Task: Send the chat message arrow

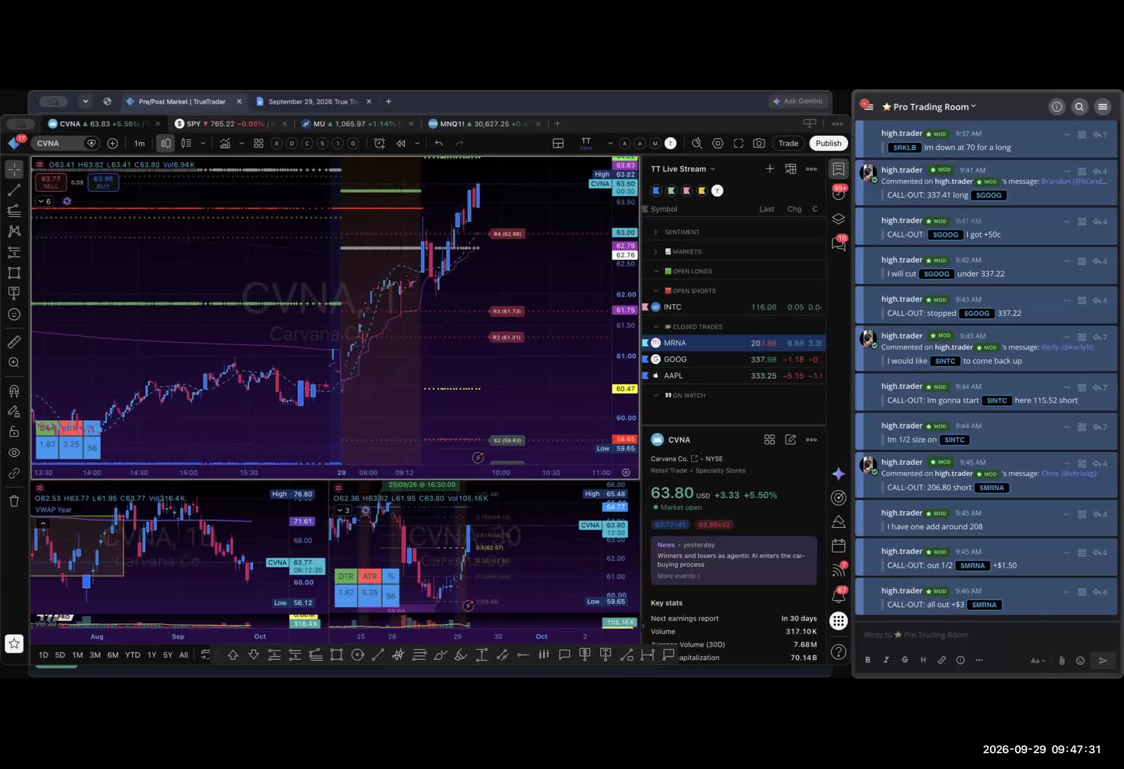Action: 1103,660
